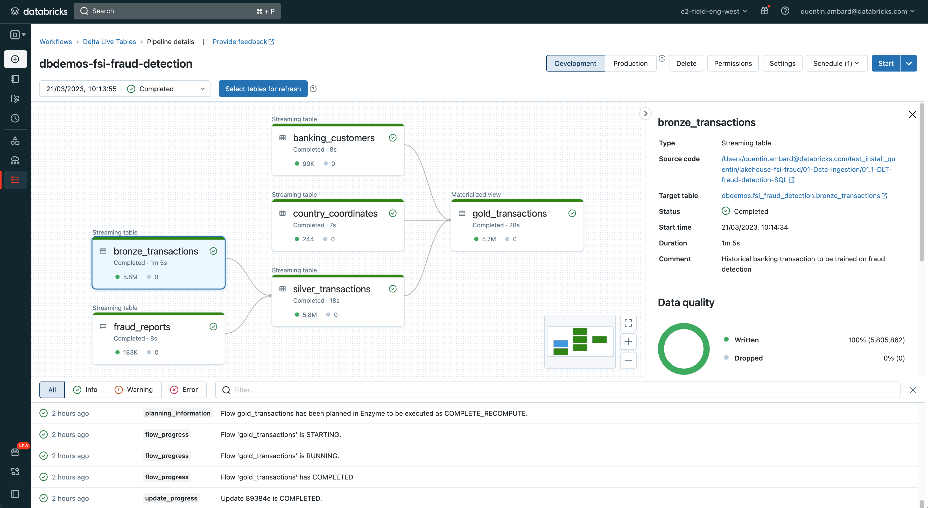Screen dimensions: 928x508
Task: Click the source code notebook link
Action: point(807,169)
